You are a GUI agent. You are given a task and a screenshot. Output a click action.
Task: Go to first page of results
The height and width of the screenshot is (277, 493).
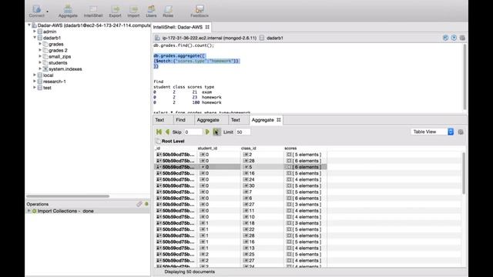(159, 132)
